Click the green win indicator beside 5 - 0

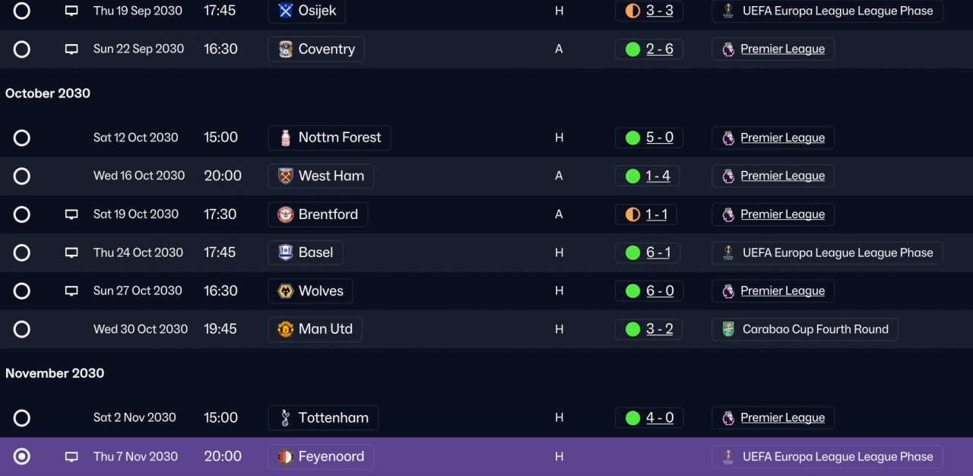click(632, 138)
